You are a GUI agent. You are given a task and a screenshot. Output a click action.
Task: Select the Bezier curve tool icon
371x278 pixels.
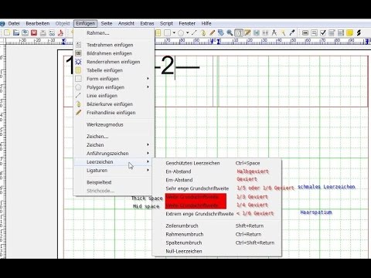(x=203, y=32)
